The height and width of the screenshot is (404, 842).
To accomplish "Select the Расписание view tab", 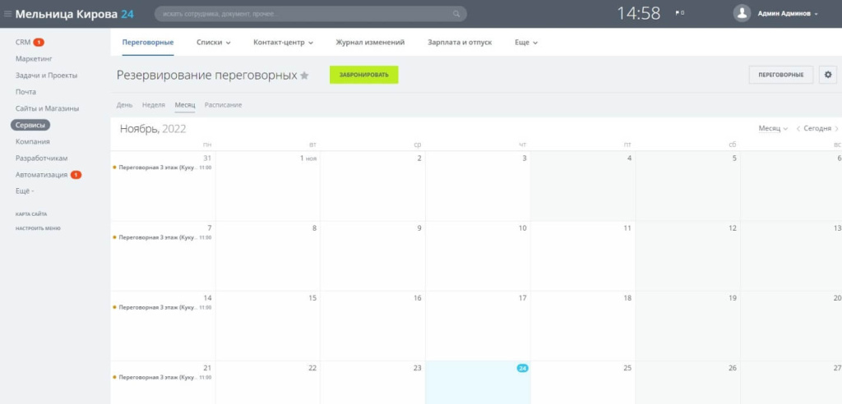I will [223, 105].
